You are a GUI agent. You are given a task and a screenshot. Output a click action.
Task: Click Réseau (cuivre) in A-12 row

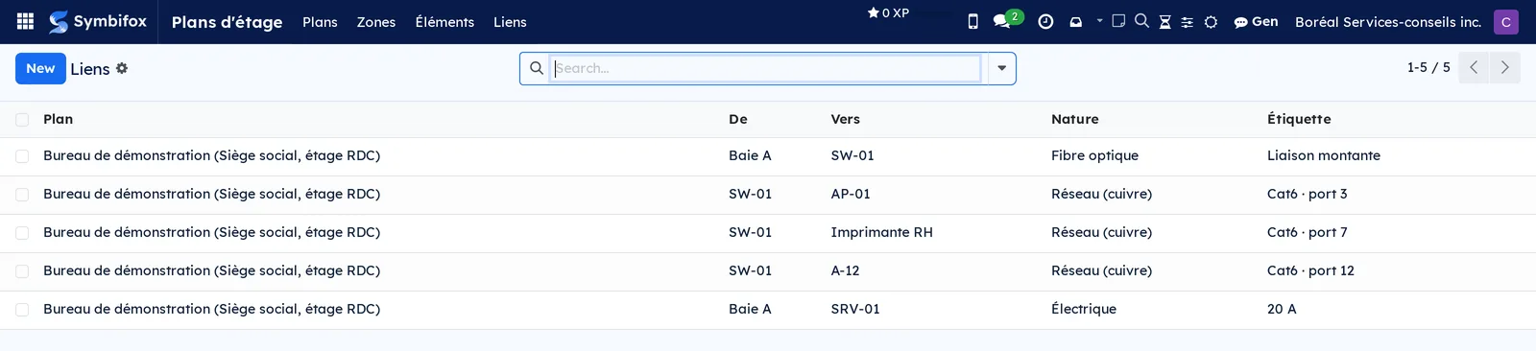1101,270
